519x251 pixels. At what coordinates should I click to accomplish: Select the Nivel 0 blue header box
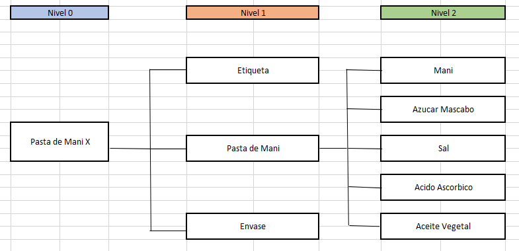click(60, 13)
